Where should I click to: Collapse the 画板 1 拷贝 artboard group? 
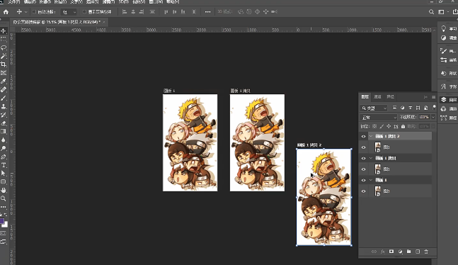[x=371, y=158]
